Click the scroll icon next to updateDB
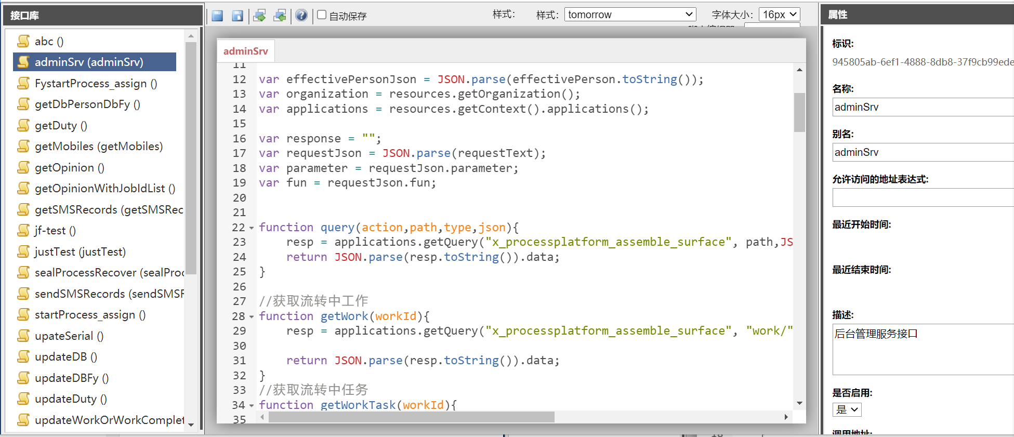Screen dimensions: 1014x437 click(x=23, y=356)
